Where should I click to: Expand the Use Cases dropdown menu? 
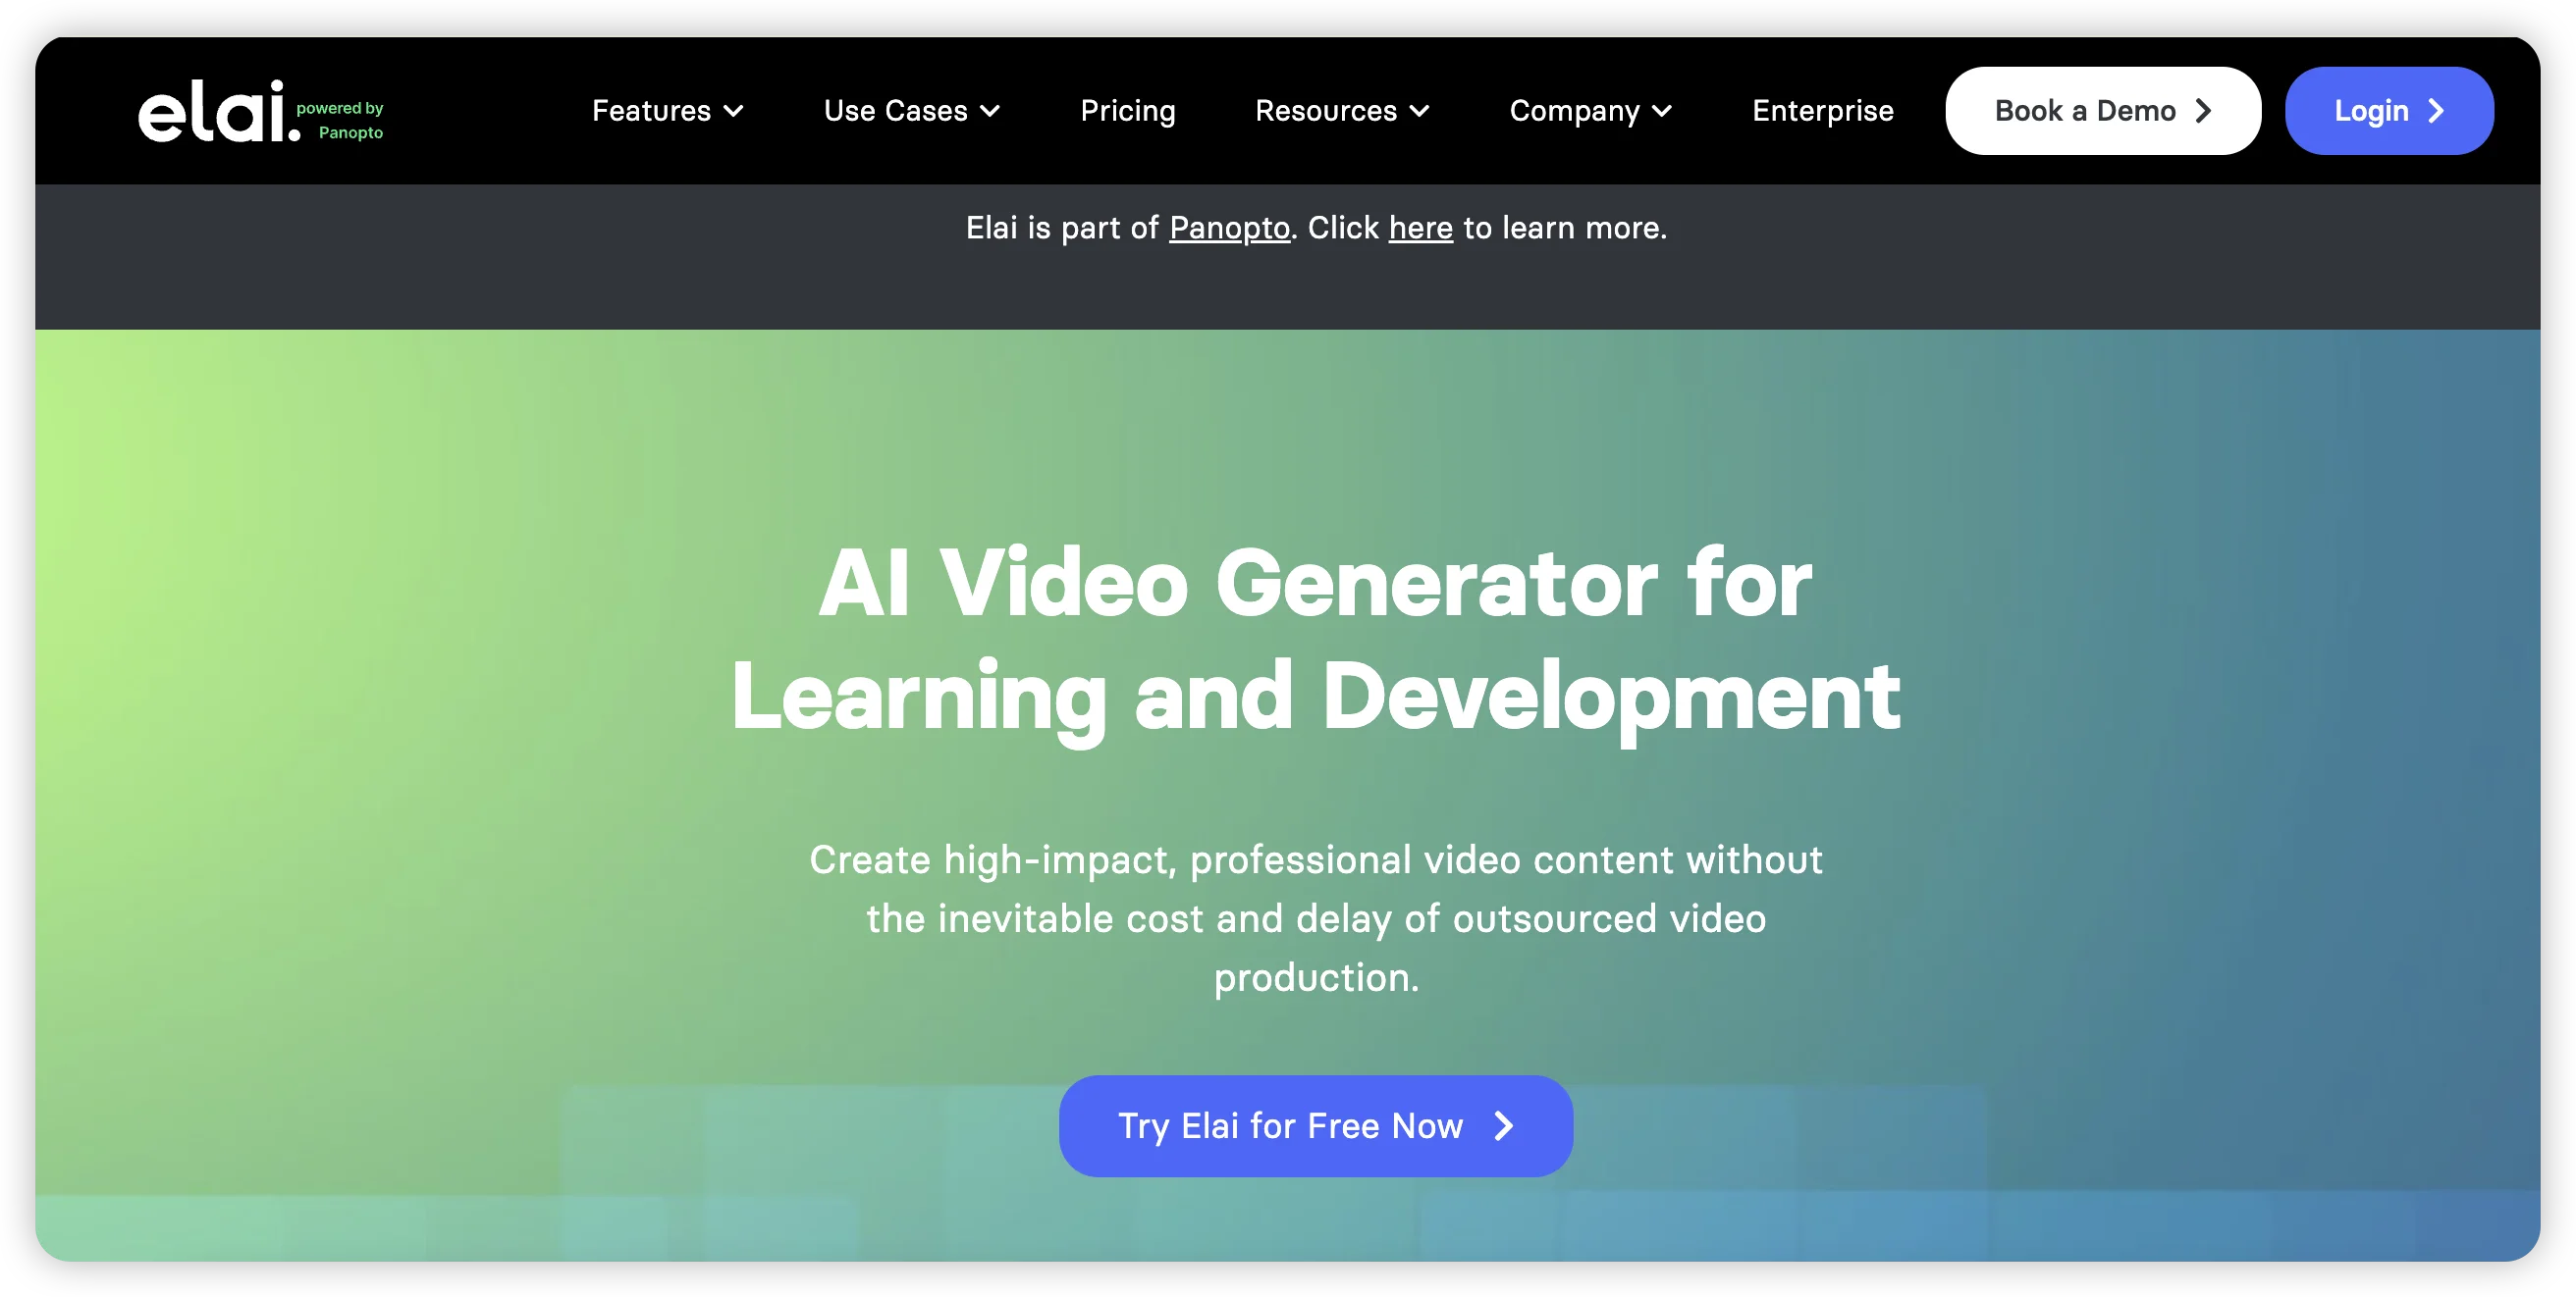(911, 111)
